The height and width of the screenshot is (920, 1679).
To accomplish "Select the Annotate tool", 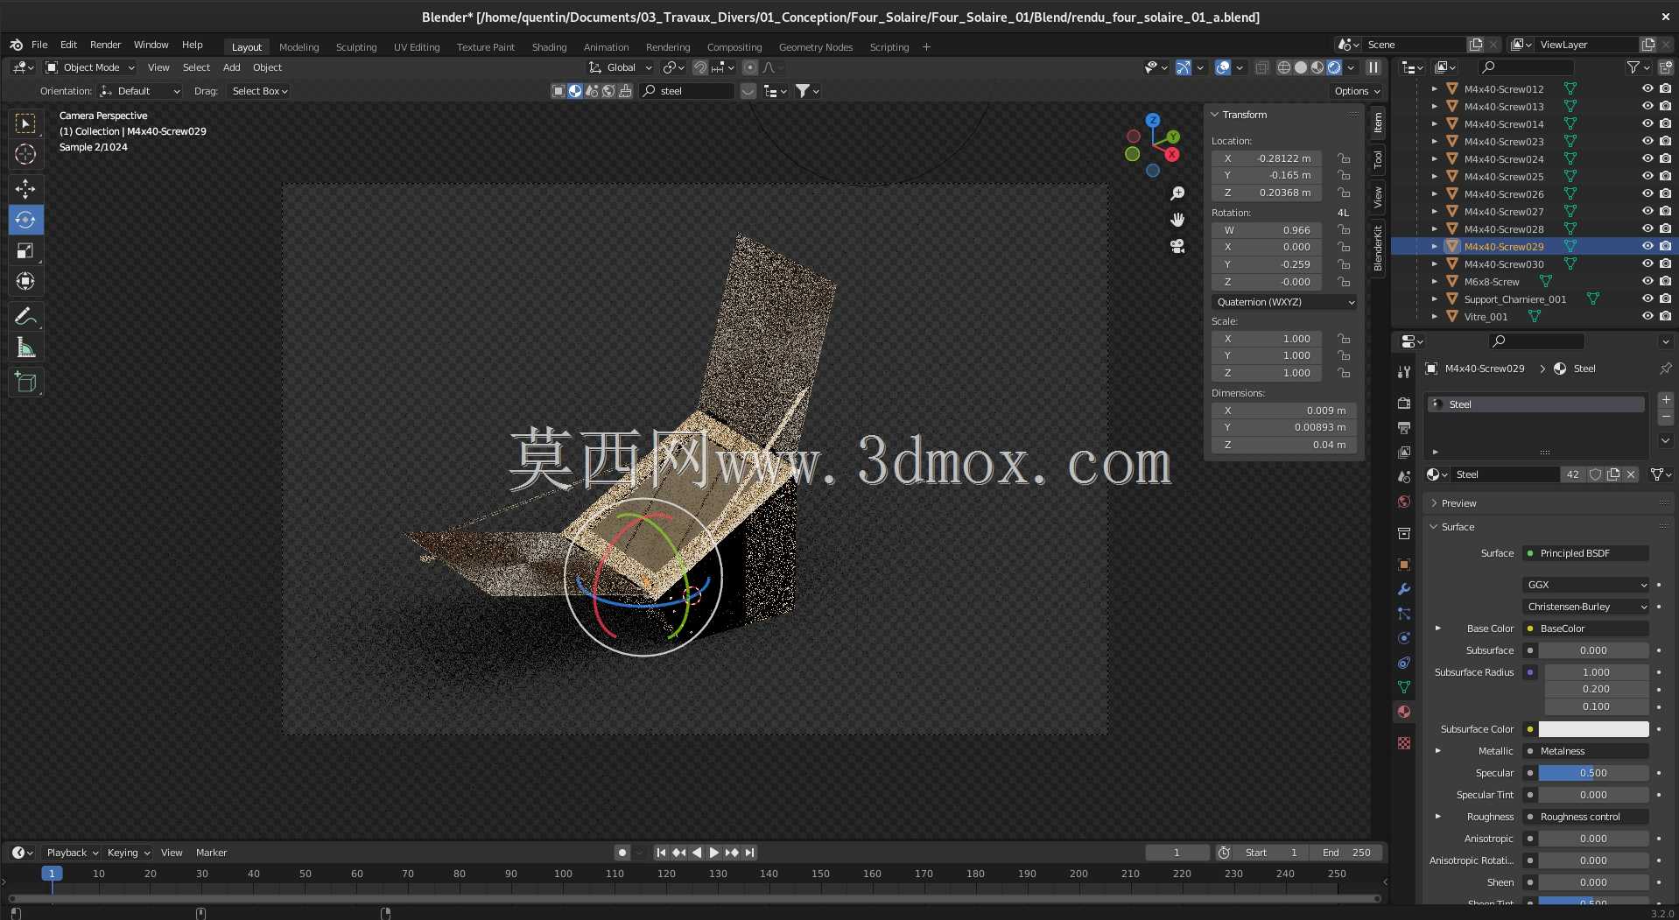I will tap(25, 316).
